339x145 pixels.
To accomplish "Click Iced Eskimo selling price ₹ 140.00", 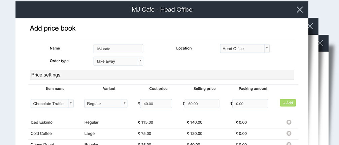I will point(195,122).
